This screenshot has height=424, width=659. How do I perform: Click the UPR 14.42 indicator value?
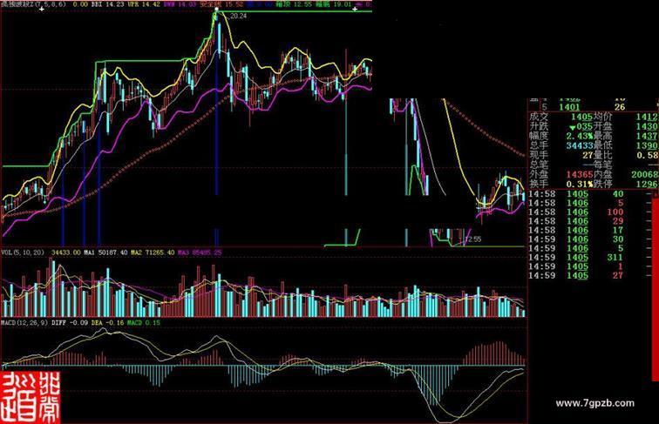tap(144, 4)
